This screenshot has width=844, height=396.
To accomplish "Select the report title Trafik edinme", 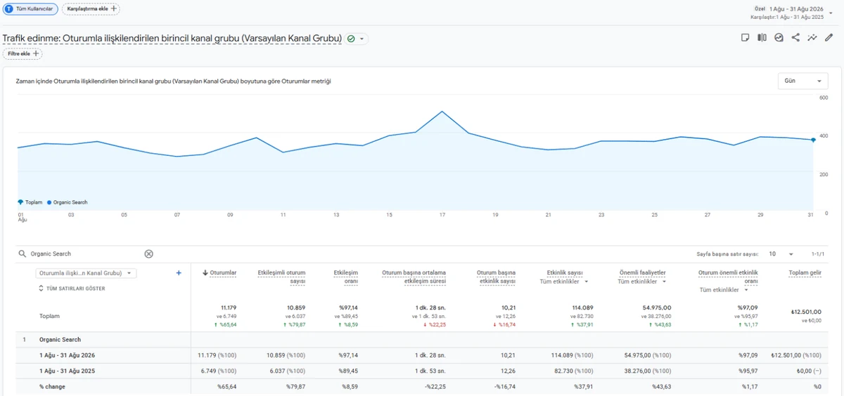I will pos(172,38).
